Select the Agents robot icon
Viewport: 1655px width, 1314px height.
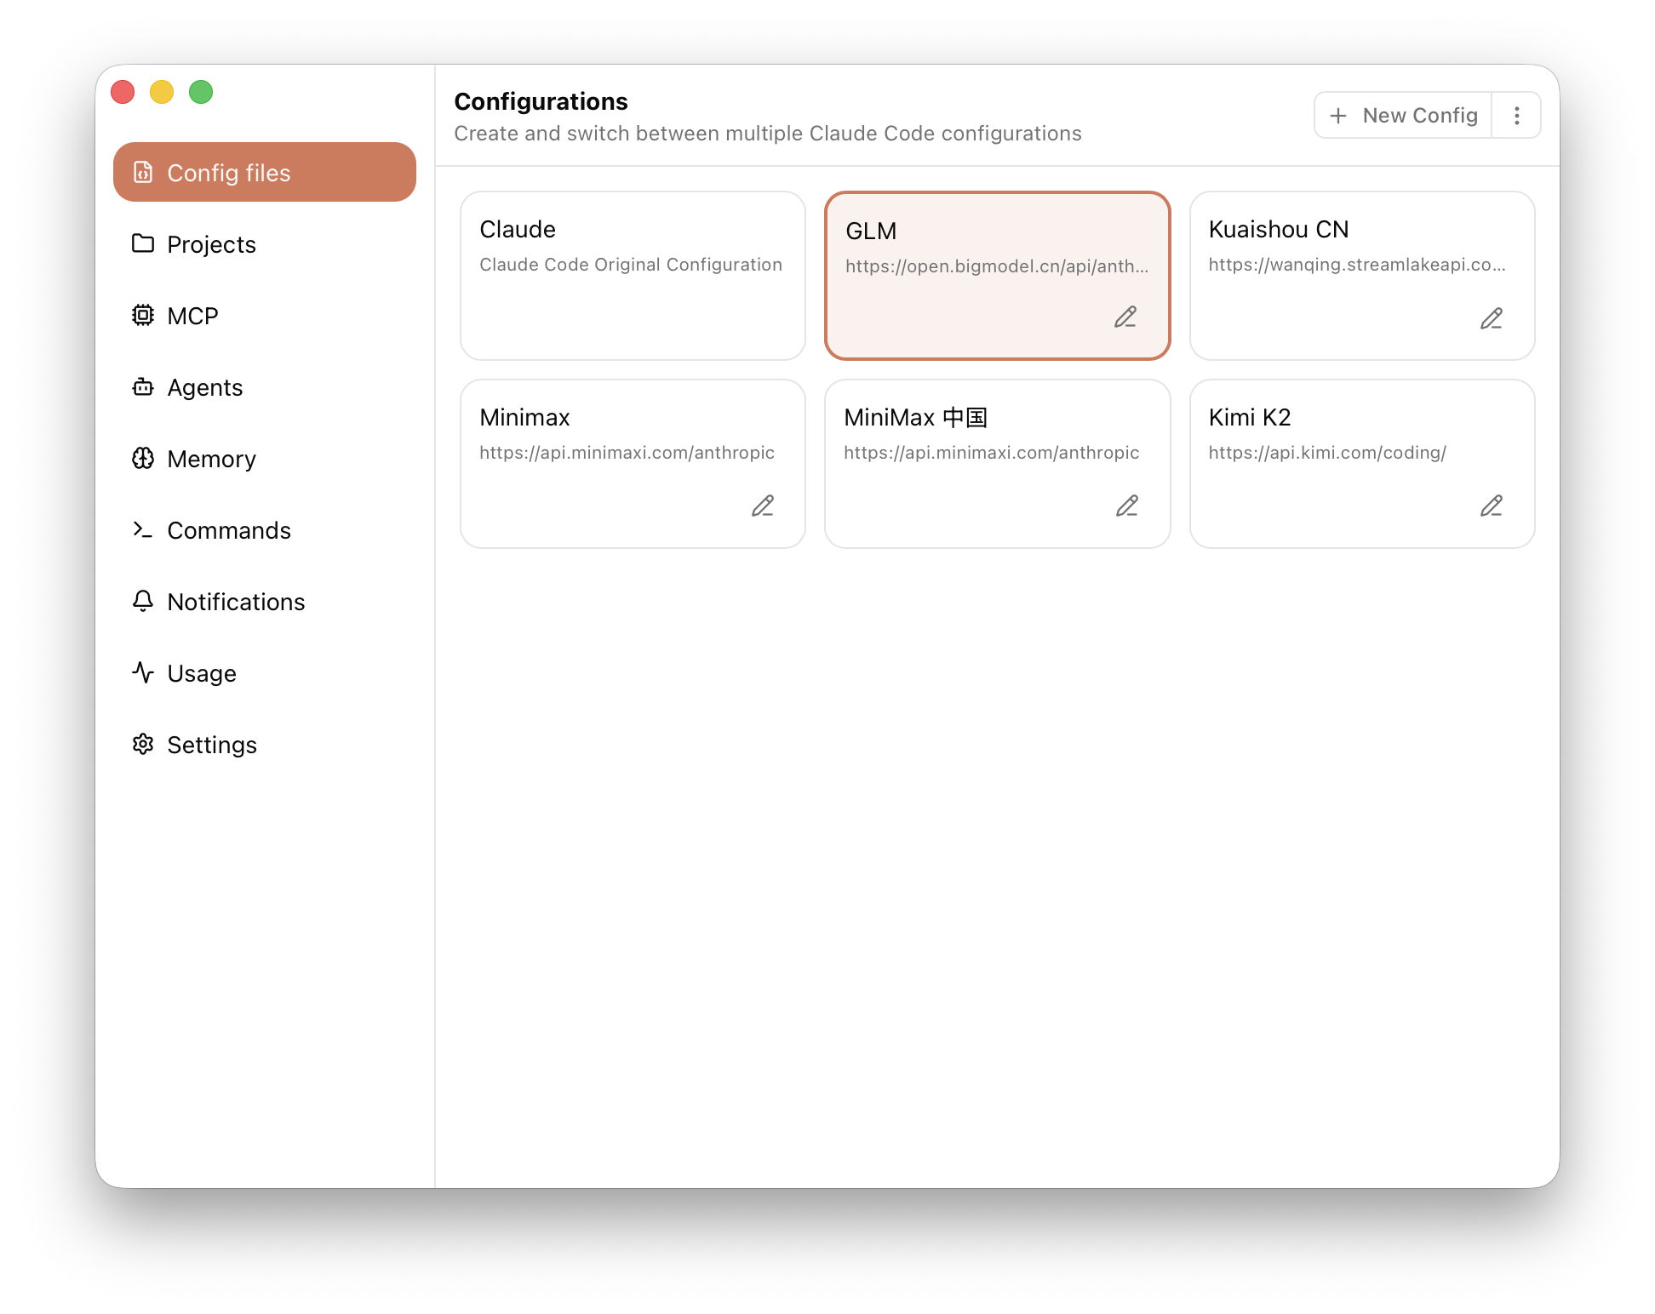point(143,387)
